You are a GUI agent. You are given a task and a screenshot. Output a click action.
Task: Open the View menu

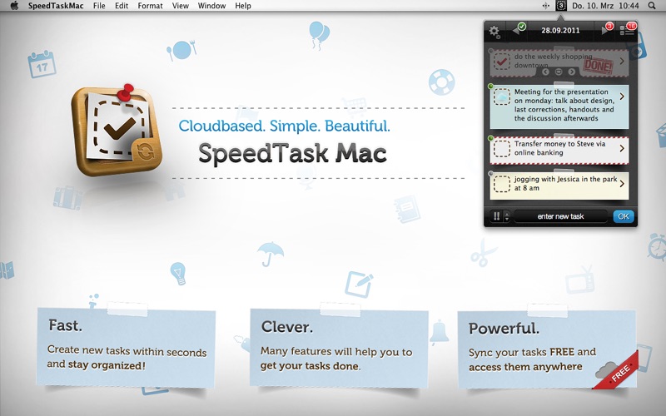(x=180, y=6)
